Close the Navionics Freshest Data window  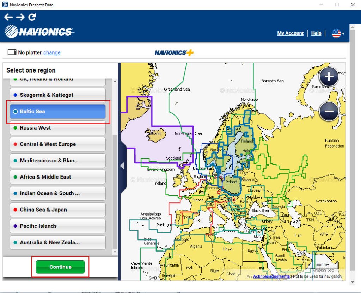(x=353, y=5)
